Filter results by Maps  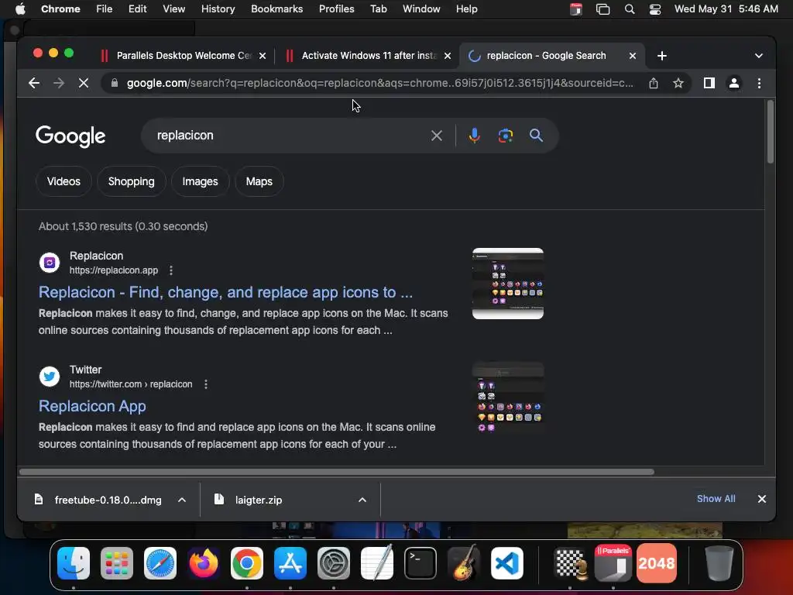tap(259, 181)
